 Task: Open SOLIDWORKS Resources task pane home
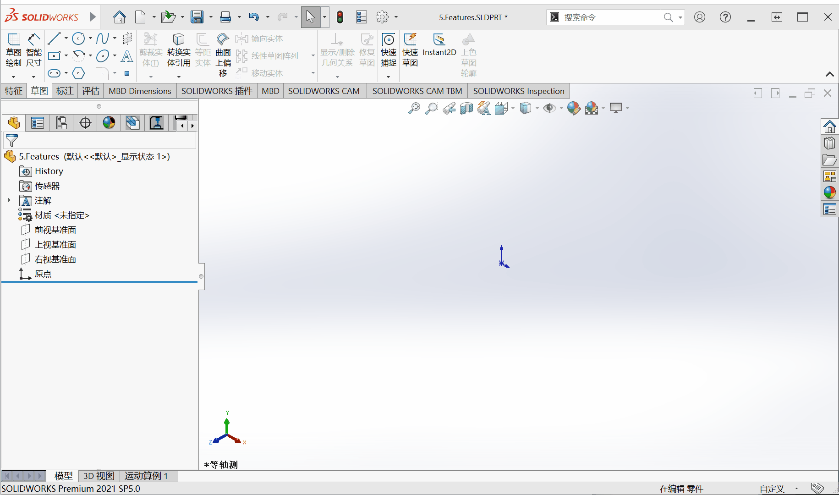tap(830, 126)
